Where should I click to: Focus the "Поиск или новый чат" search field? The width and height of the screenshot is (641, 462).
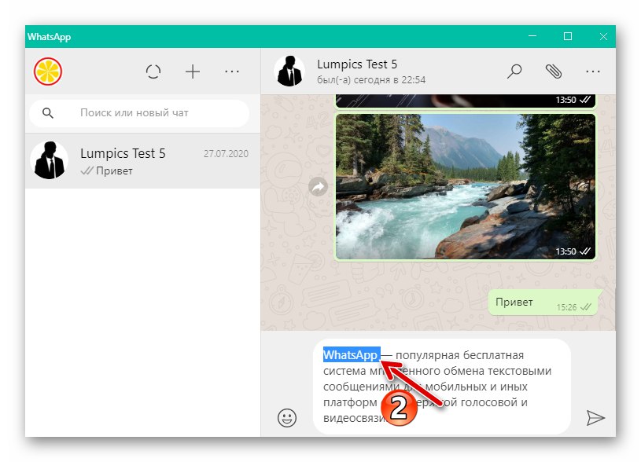(139, 112)
